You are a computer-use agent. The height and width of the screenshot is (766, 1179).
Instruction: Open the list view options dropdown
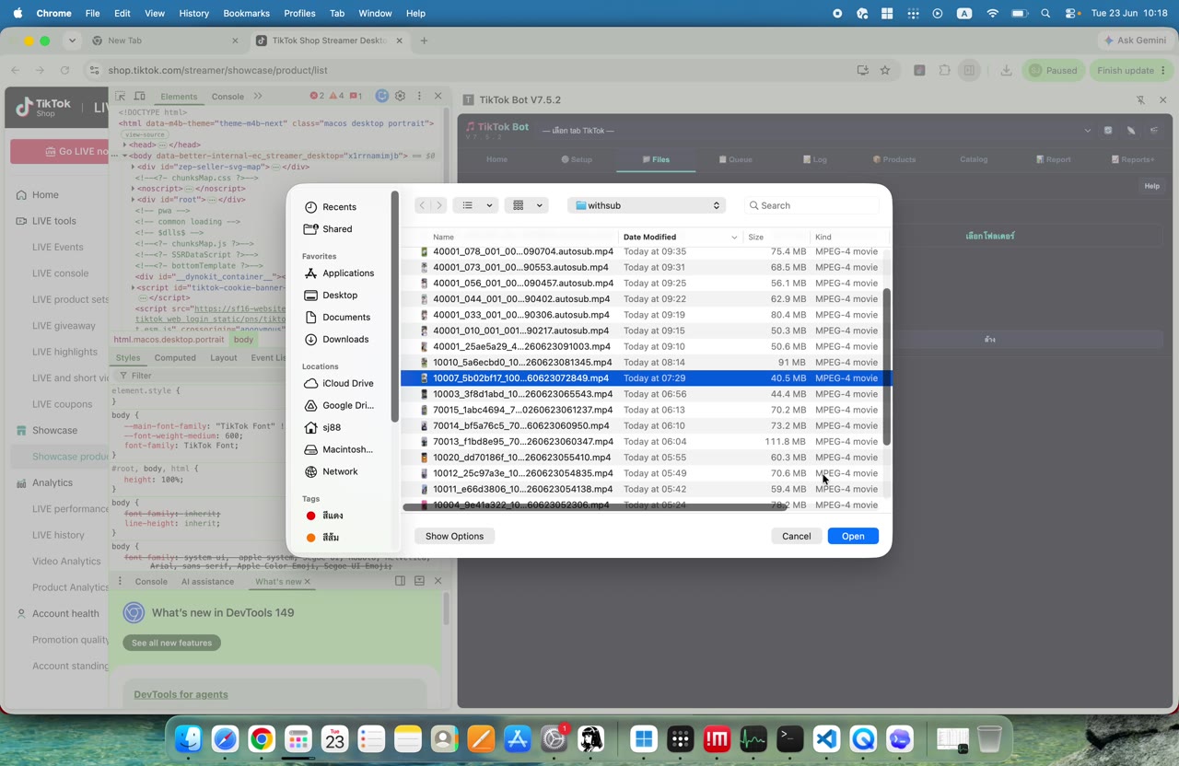(x=477, y=205)
